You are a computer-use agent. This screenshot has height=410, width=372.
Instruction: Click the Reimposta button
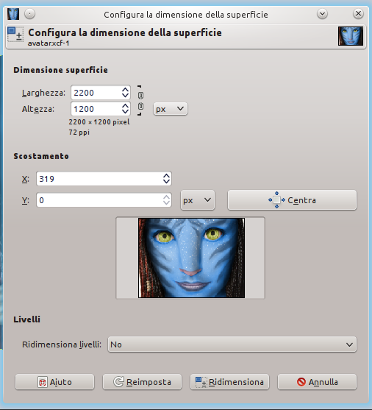pos(142,382)
